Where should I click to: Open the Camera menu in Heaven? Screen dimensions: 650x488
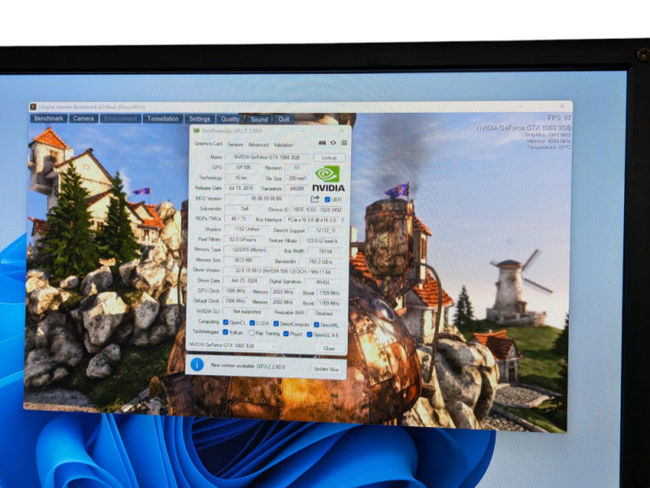point(84,119)
